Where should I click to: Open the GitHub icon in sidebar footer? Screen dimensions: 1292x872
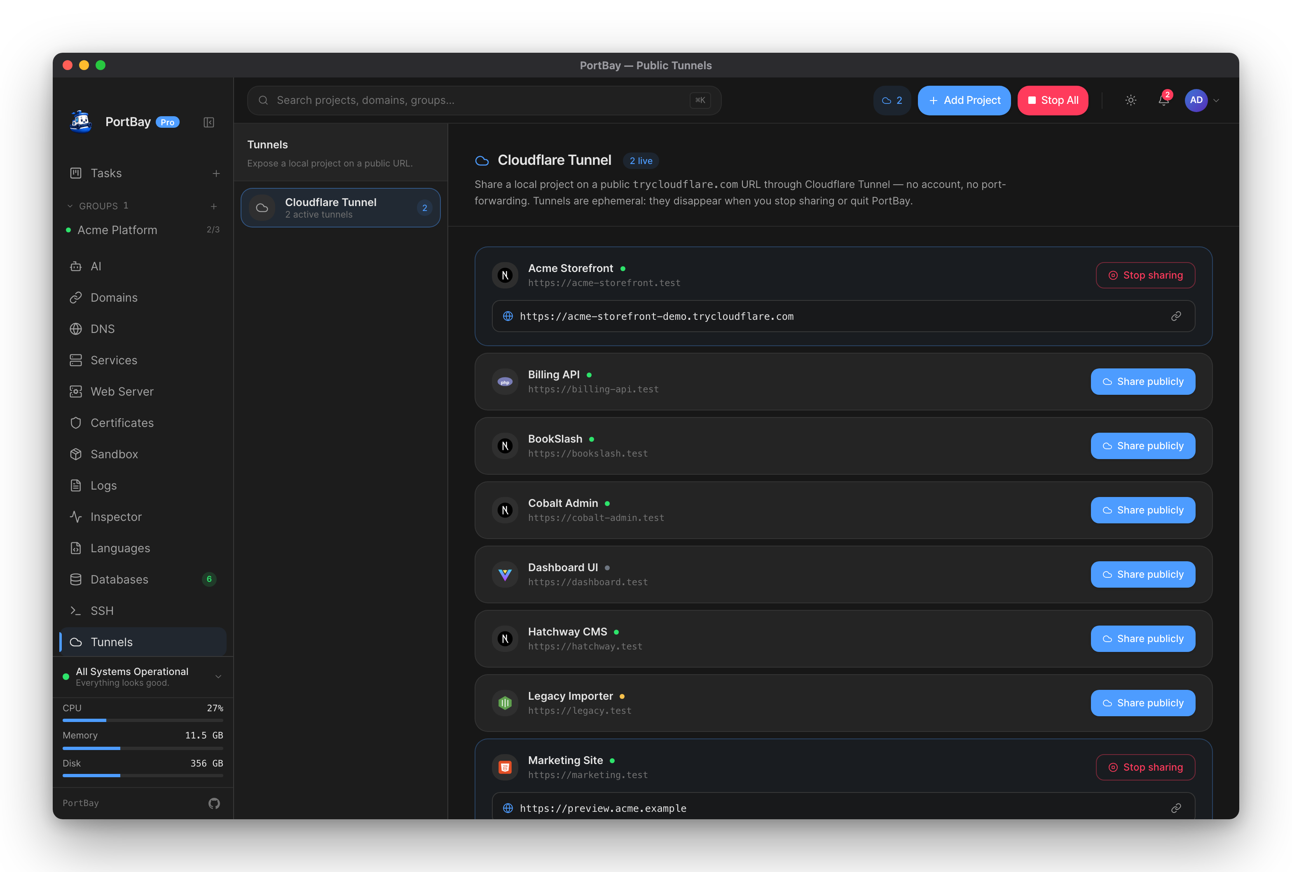[x=214, y=803]
